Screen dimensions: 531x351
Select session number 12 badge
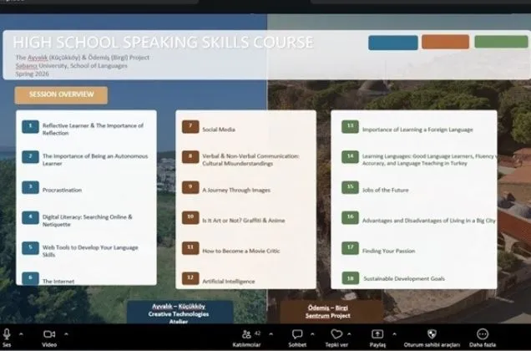190,278
